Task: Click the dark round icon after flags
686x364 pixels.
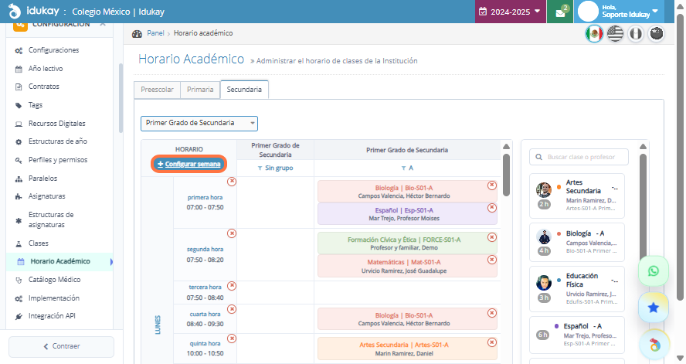Action: pos(656,34)
